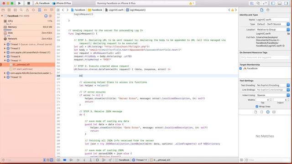292x164 pixels.
Task: Go forward in editor history
Action: click(68, 10)
